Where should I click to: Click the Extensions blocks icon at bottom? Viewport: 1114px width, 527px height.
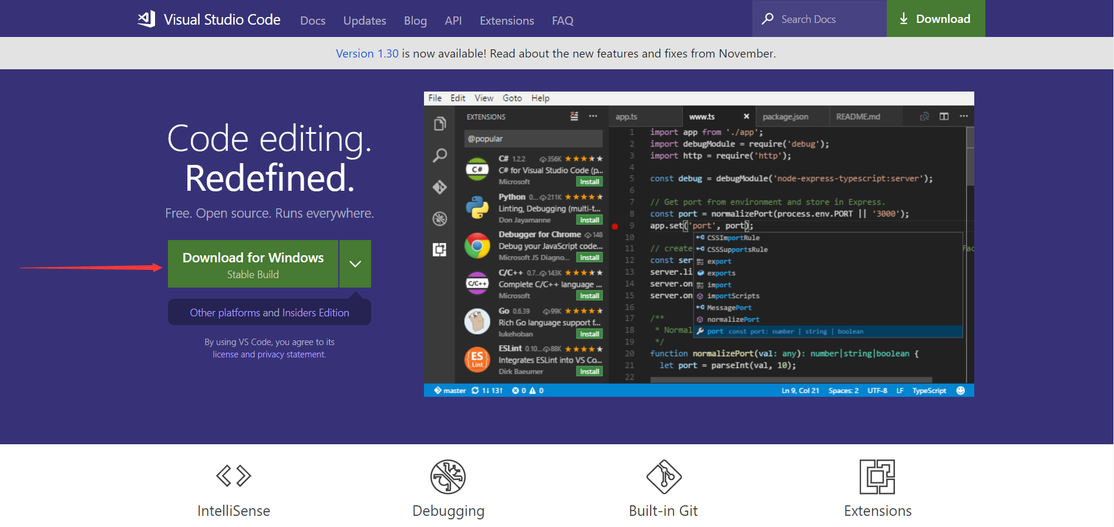click(877, 477)
